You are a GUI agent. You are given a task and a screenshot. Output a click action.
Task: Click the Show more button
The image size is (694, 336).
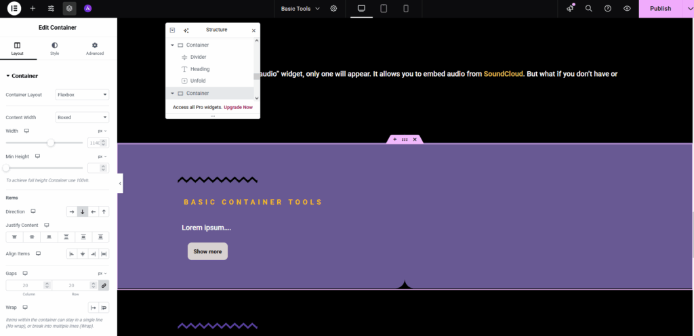[x=207, y=251]
